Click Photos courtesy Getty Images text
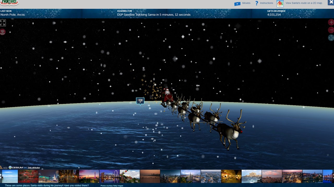This screenshot has width=334, height=187. coord(112,186)
